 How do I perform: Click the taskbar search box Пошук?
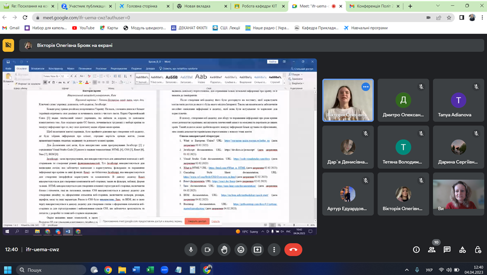(x=51, y=269)
